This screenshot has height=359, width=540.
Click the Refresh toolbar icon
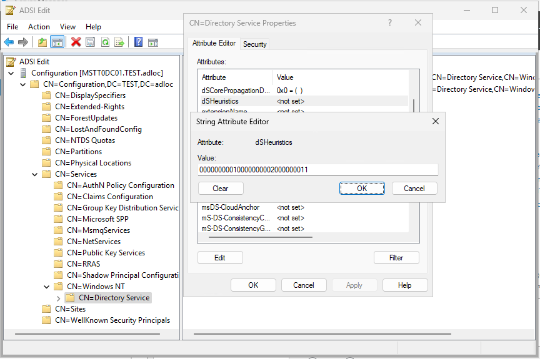(x=105, y=42)
